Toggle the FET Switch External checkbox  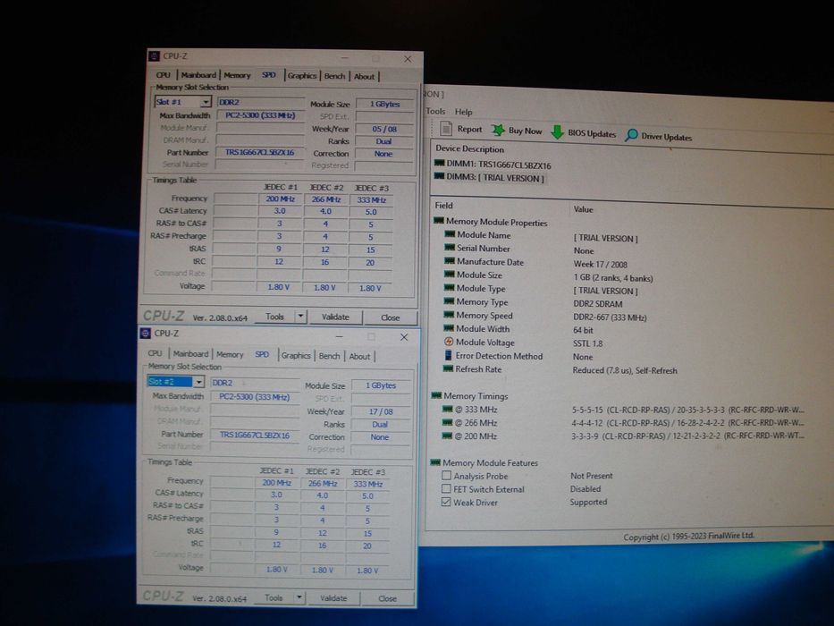pos(446,488)
